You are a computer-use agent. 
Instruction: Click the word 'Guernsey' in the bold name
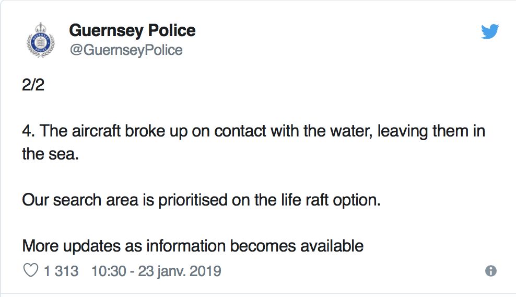107,31
